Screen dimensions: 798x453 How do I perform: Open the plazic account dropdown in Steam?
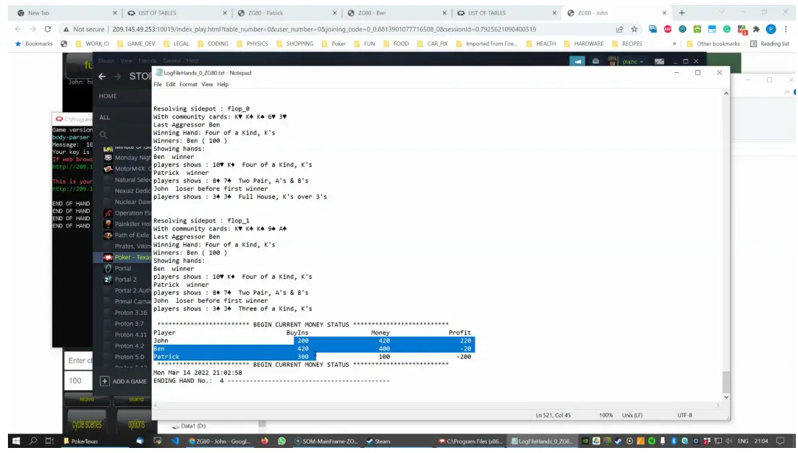pyautogui.click(x=632, y=61)
